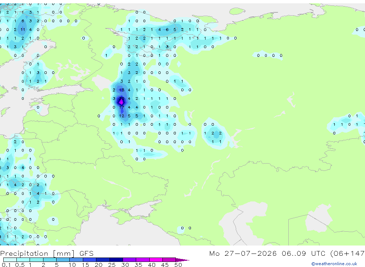
Task: Click the 'Precipitation [mm]' title text
Action: coord(37,254)
